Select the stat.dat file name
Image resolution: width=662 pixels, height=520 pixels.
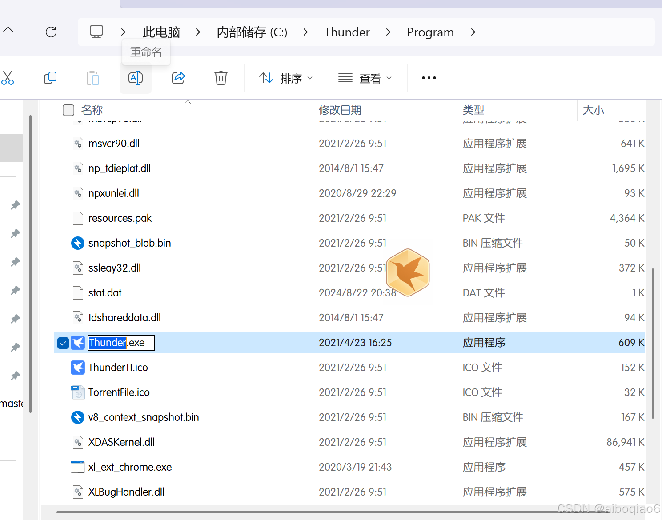click(x=105, y=293)
